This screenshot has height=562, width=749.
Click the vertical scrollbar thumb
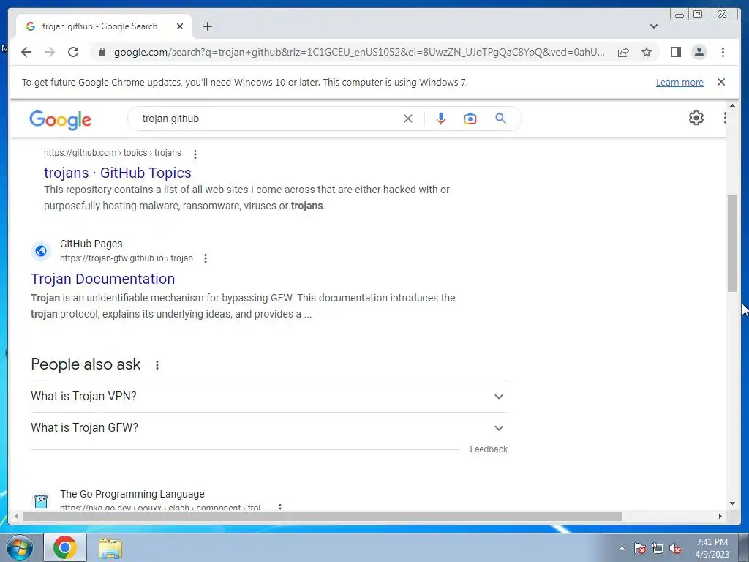coord(733,243)
